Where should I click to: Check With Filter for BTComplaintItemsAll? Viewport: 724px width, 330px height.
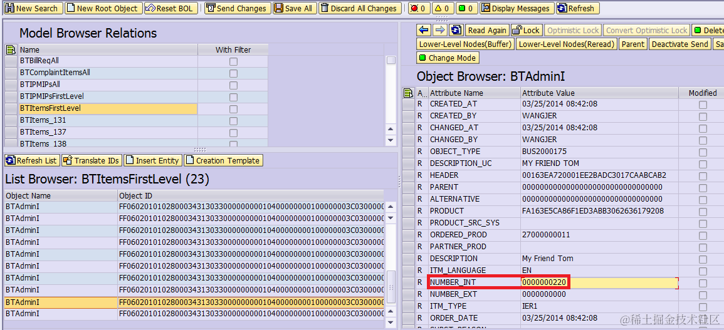click(x=233, y=73)
